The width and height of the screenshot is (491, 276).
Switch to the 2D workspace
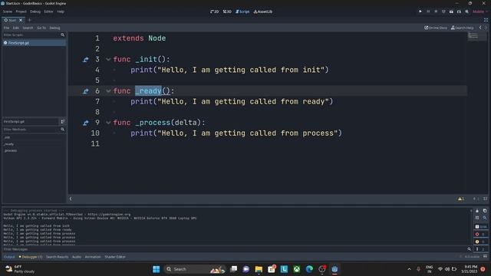click(x=215, y=11)
